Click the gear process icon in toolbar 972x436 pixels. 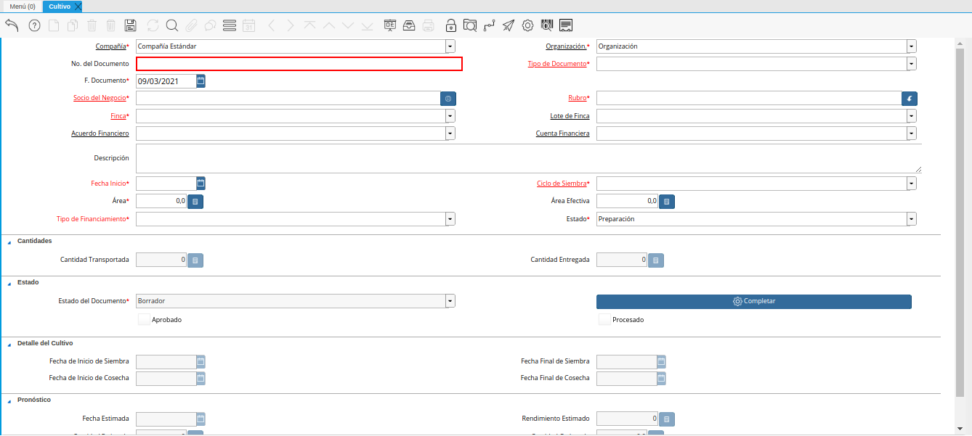[527, 25]
